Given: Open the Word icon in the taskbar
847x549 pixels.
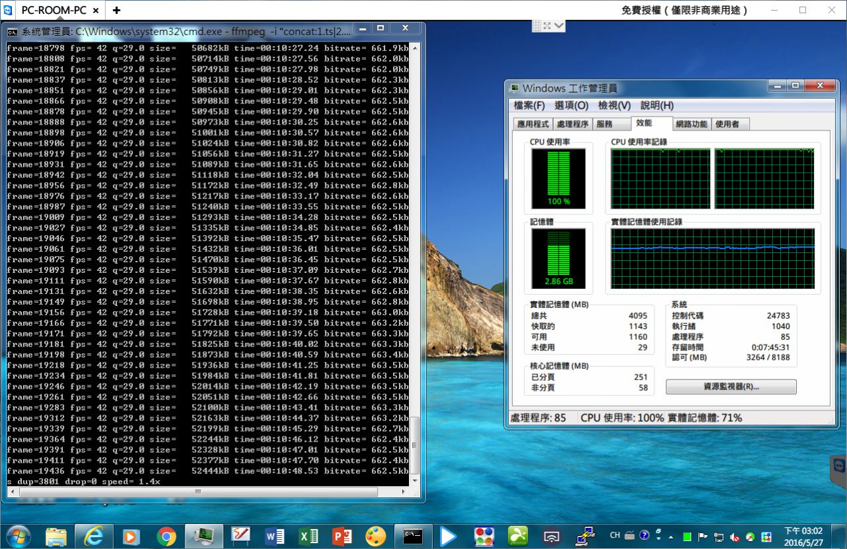Looking at the screenshot, I should (274, 536).
